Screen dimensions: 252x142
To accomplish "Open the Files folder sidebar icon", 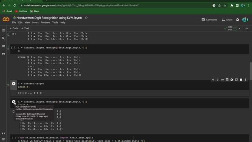I will pos(4,54).
